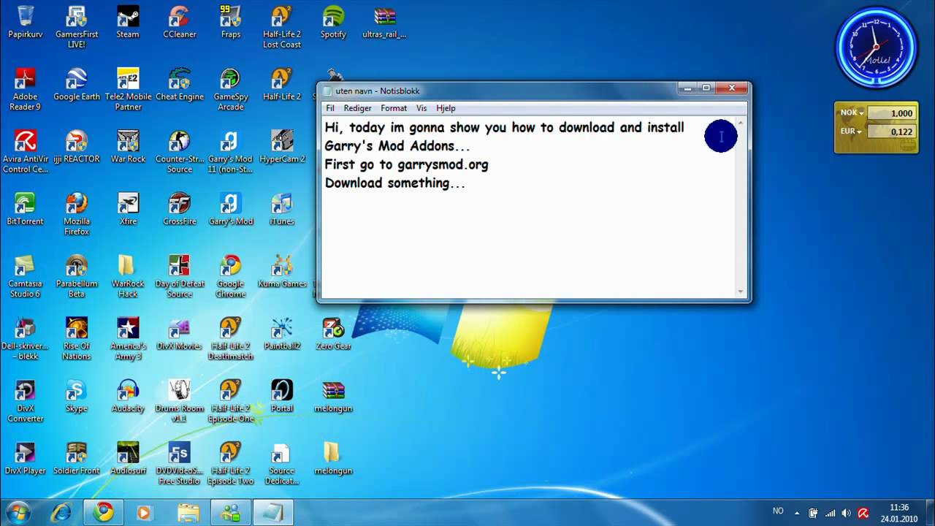Select the plain Garry's Mod shortcut
Viewport: 935px width, 526px height.
(231, 209)
